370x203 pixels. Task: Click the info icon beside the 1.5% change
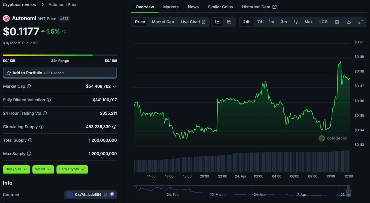tap(64, 31)
